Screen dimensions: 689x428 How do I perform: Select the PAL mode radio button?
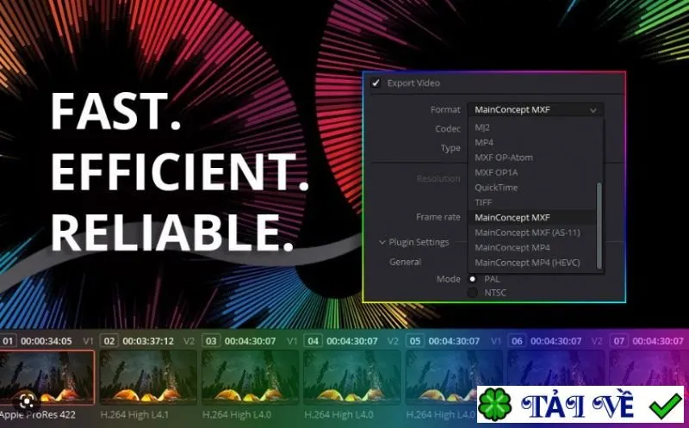[472, 279]
